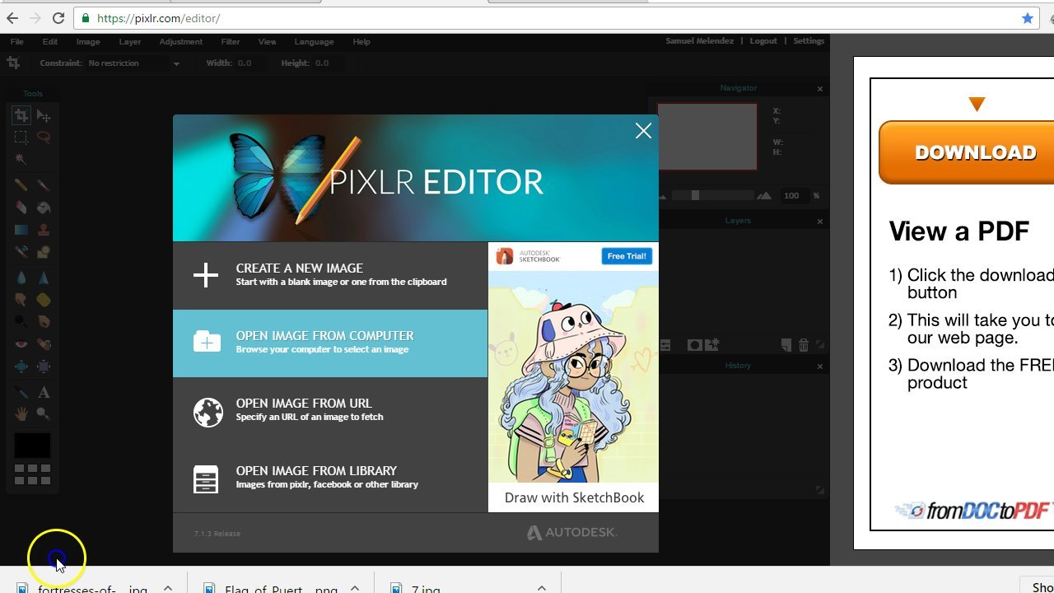Choose Open Image From Computer
This screenshot has height=593, width=1054.
[329, 341]
